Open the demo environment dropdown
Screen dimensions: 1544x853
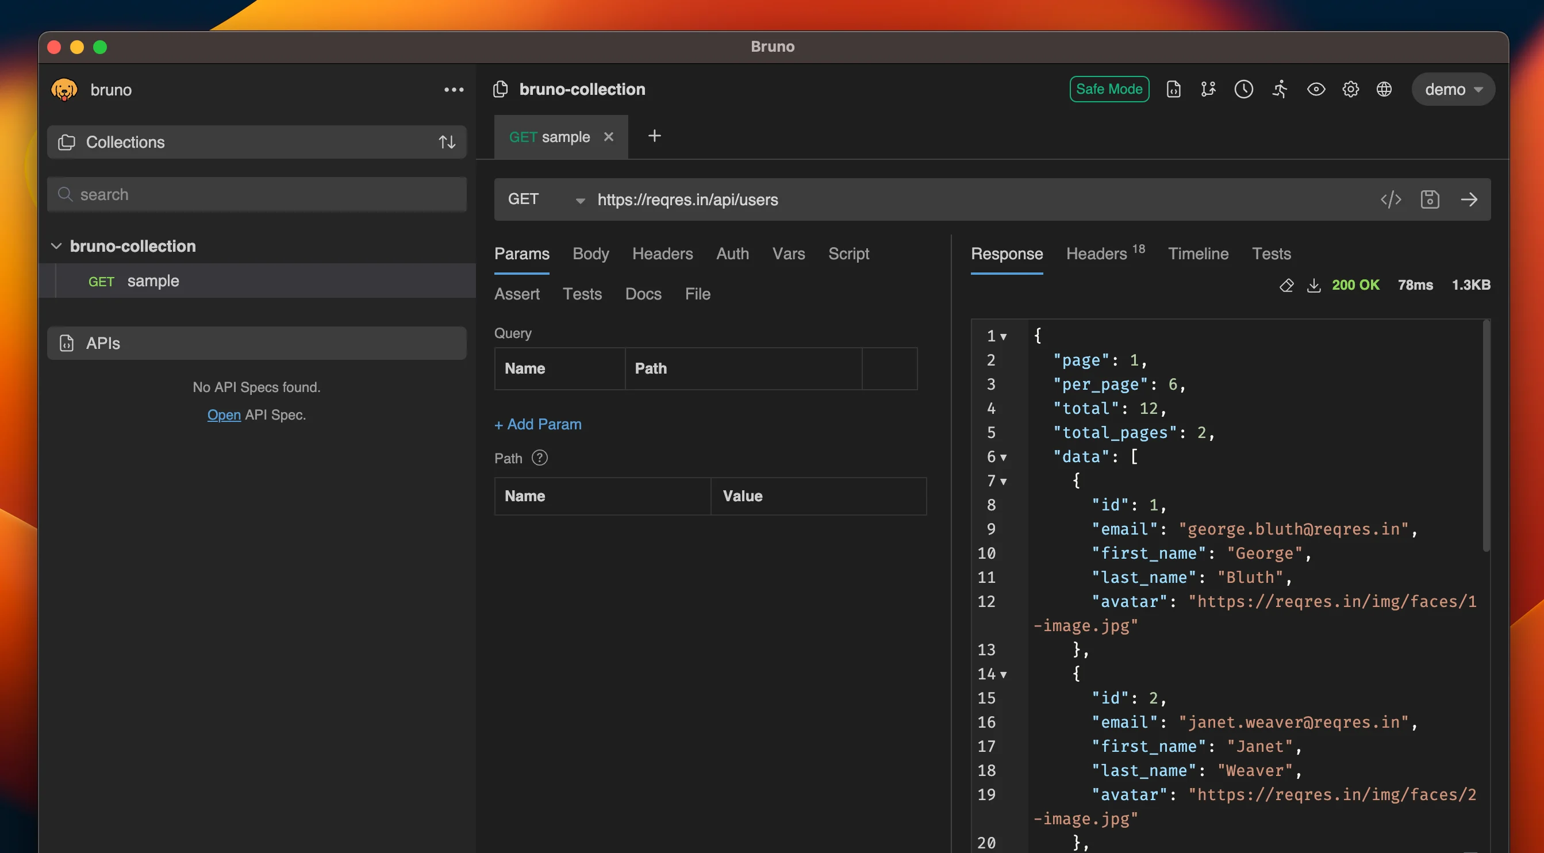click(x=1453, y=89)
